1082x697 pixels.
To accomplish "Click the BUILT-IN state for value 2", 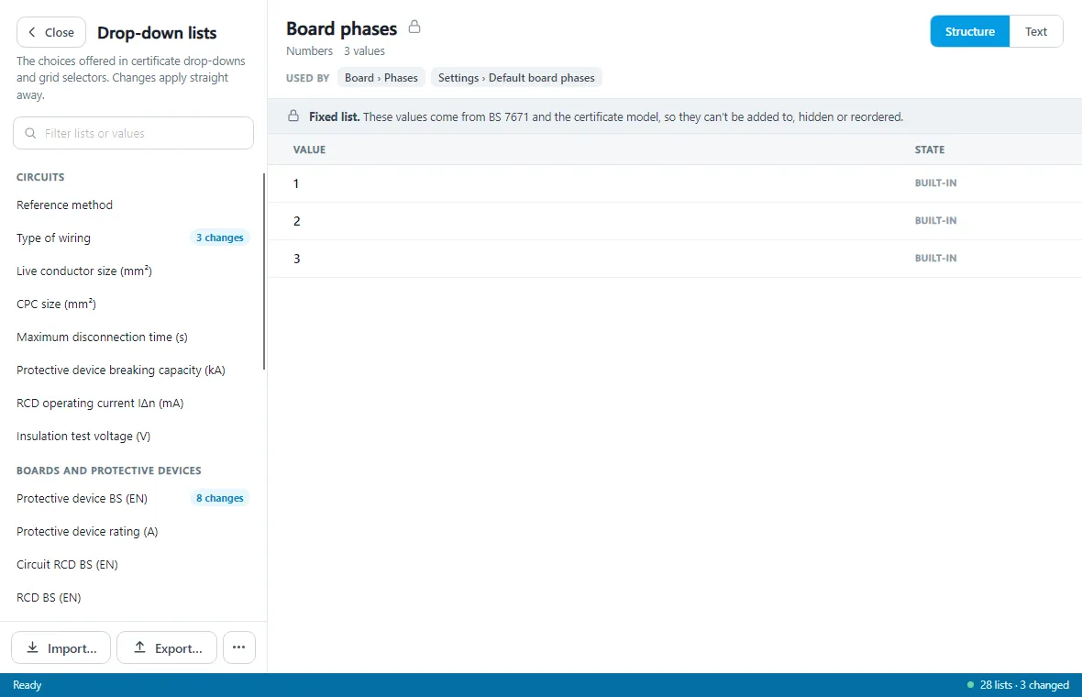I will click(x=935, y=221).
